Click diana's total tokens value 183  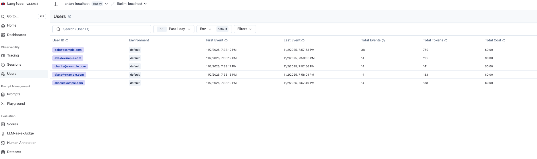[425, 75]
